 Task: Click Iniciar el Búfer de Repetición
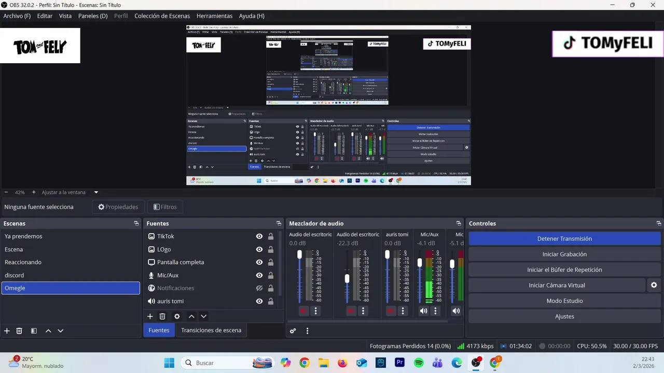click(x=564, y=270)
